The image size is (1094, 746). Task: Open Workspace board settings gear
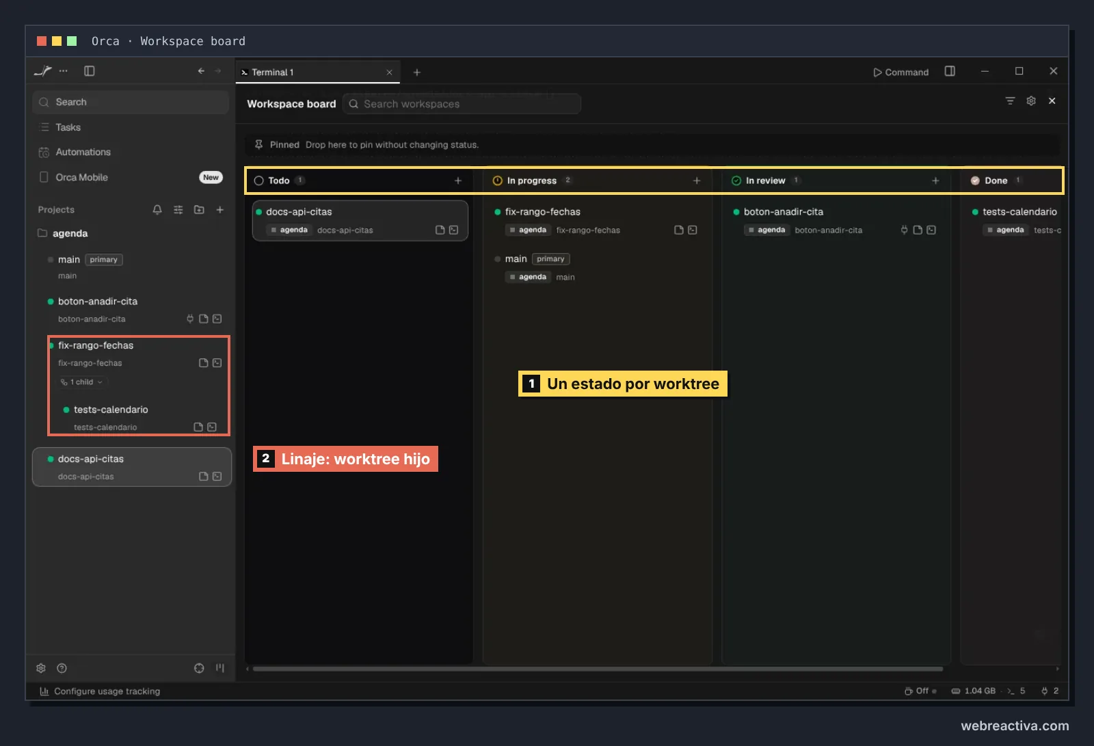(x=1031, y=101)
